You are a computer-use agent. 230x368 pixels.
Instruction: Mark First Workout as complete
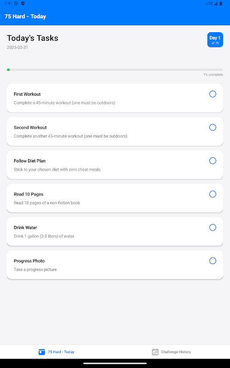(213, 94)
